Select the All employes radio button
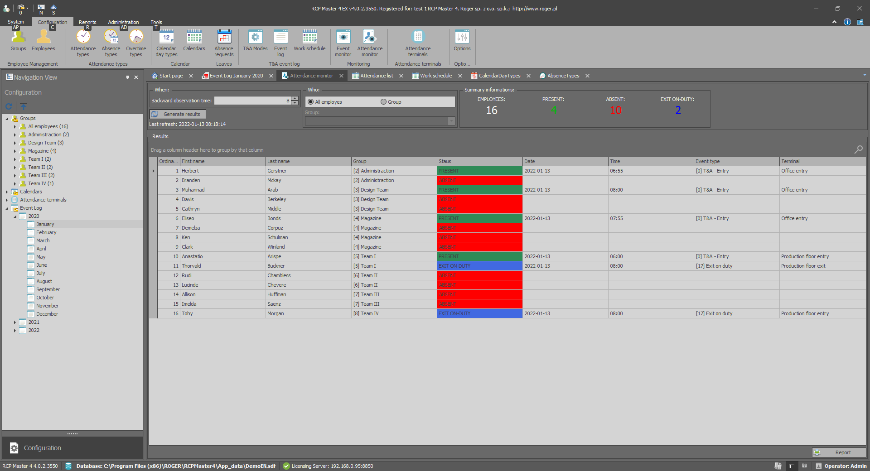The image size is (870, 471). pyautogui.click(x=311, y=102)
